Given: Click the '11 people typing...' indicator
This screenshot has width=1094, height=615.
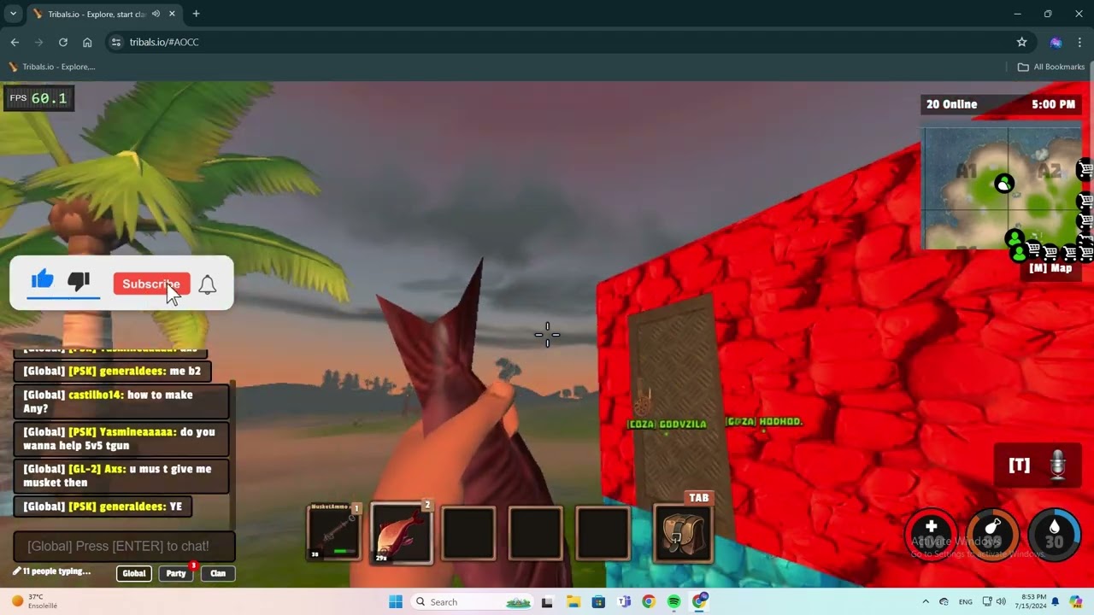Looking at the screenshot, I should pyautogui.click(x=51, y=571).
